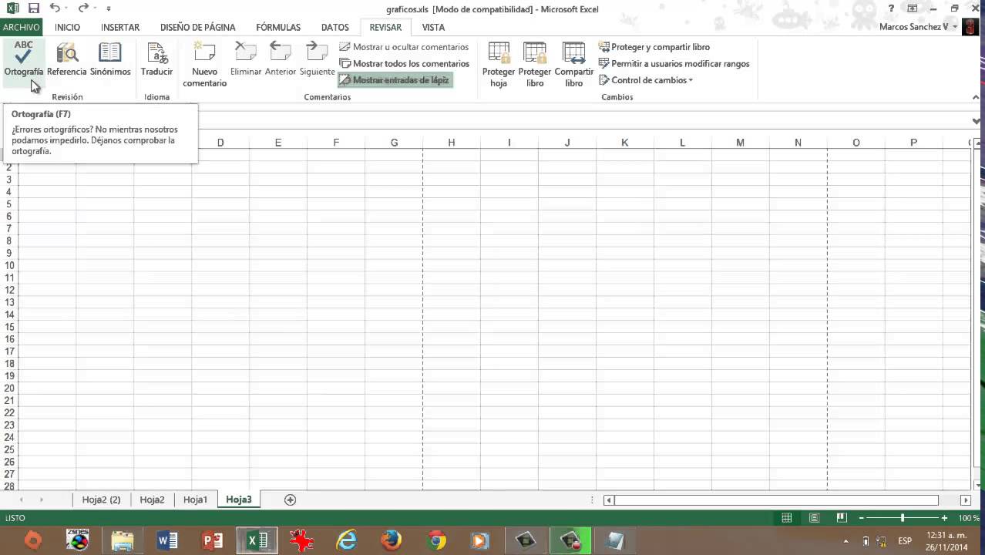Screen dimensions: 985x555
Task: Switch to the INSERTAR tab
Action: tap(120, 27)
